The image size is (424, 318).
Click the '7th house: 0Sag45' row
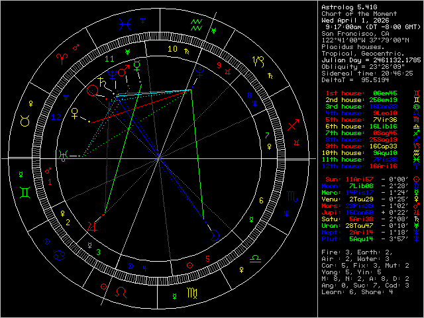coord(361,133)
